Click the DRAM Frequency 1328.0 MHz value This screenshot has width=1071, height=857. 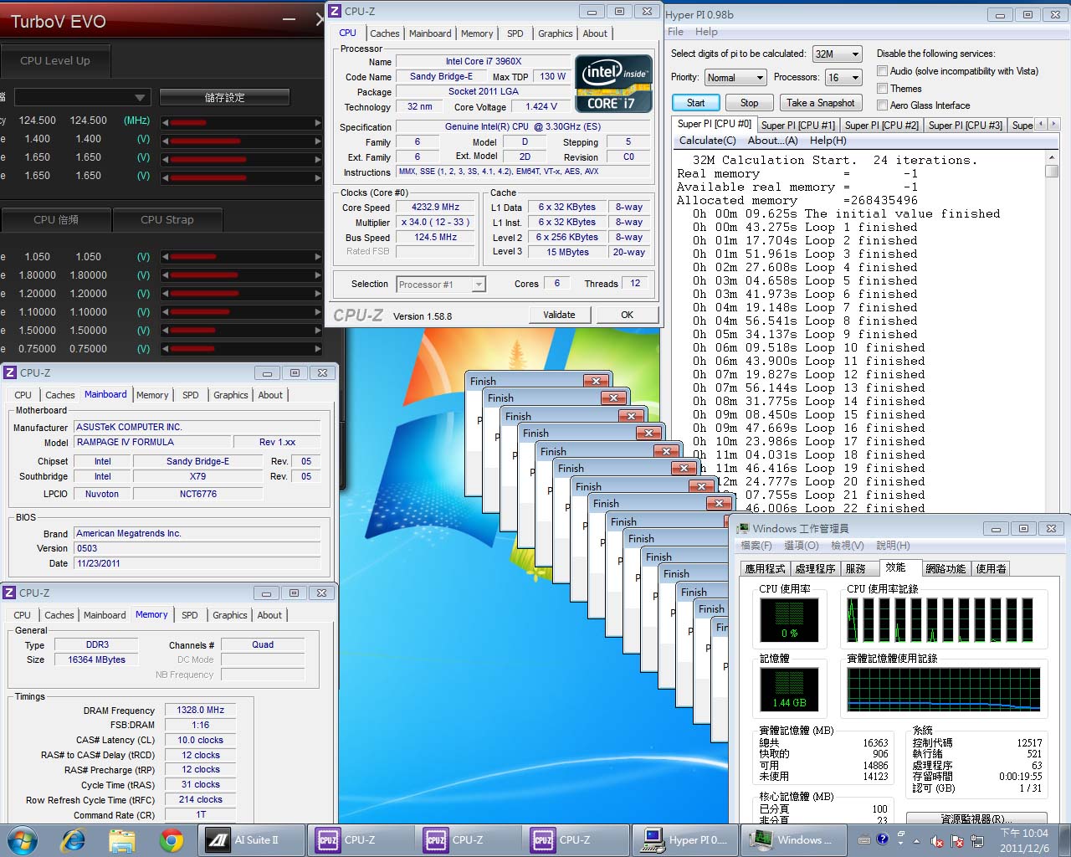pos(201,710)
